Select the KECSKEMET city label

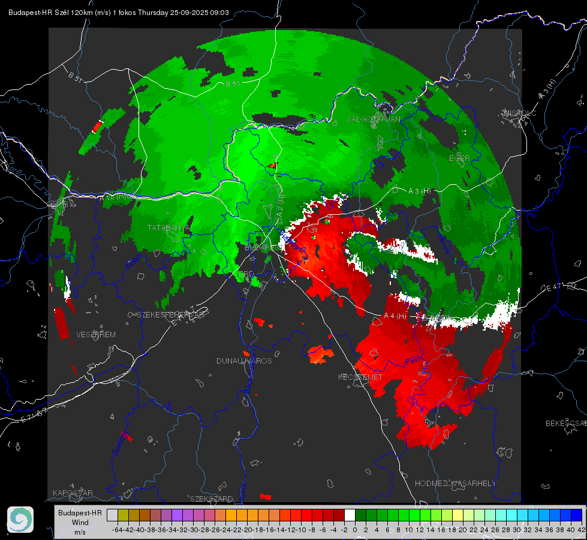360,377
